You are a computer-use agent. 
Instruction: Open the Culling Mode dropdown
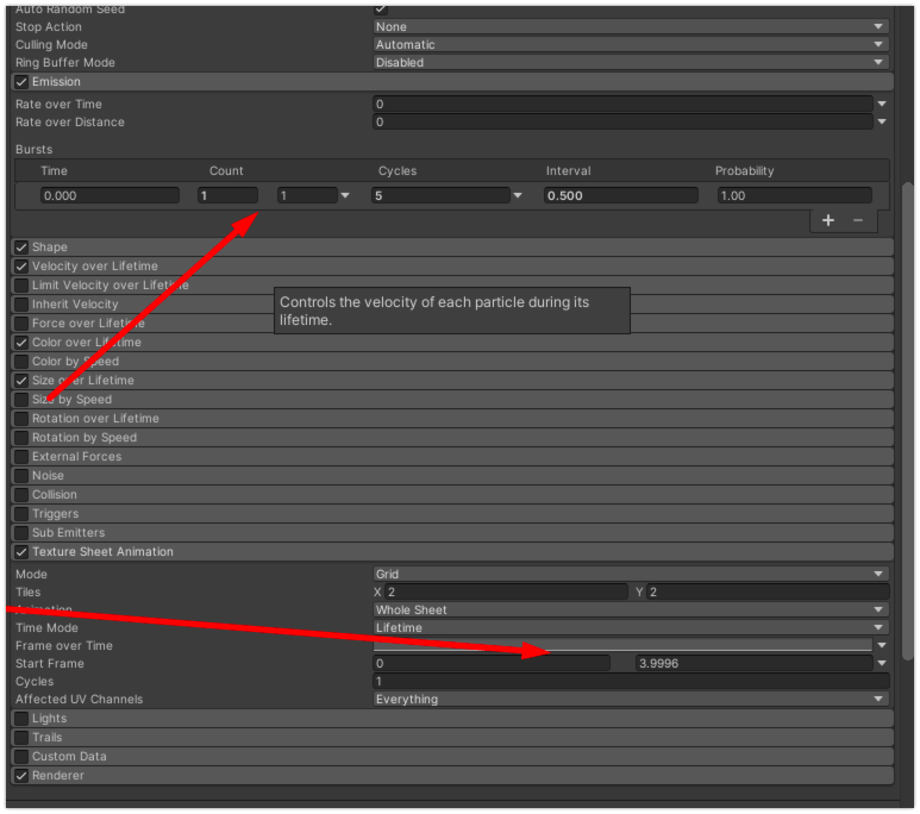[x=631, y=45]
